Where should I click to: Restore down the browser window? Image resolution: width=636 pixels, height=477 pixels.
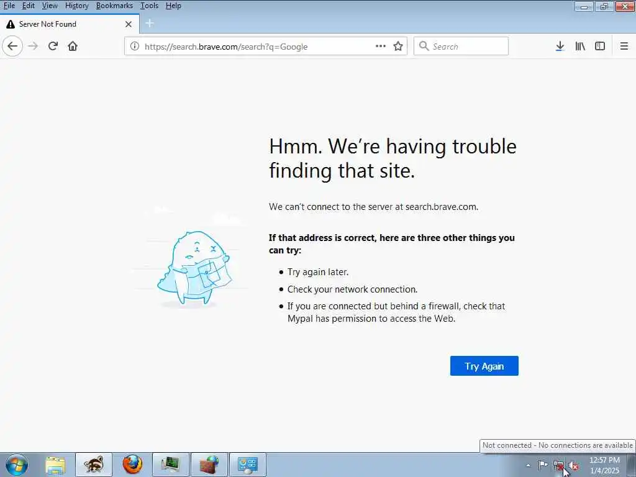[604, 6]
